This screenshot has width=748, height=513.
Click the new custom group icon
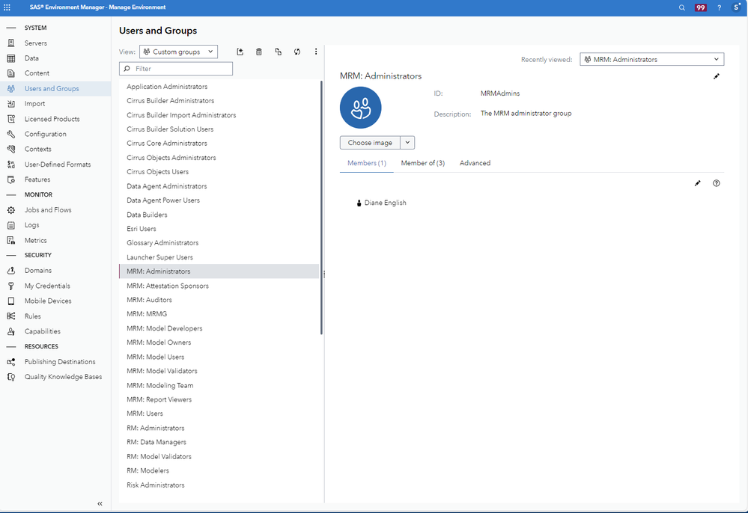click(240, 52)
